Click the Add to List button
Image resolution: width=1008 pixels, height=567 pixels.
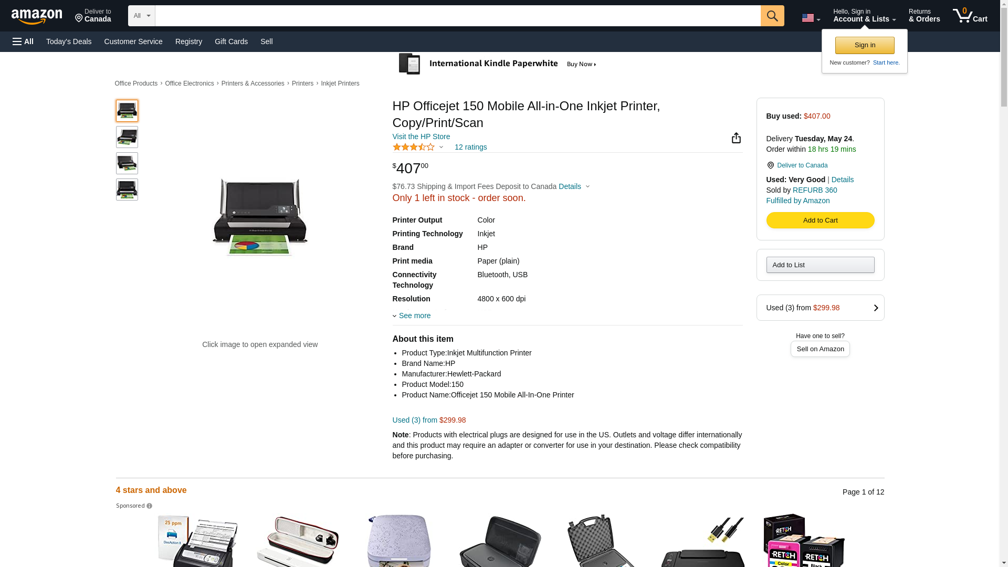pos(820,265)
